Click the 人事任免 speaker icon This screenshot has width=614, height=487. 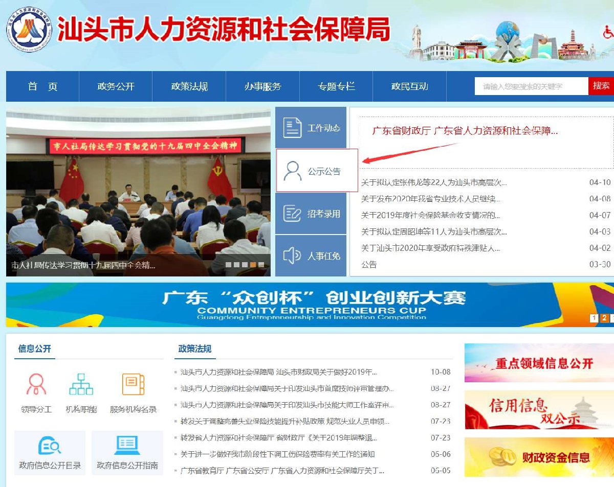click(292, 256)
